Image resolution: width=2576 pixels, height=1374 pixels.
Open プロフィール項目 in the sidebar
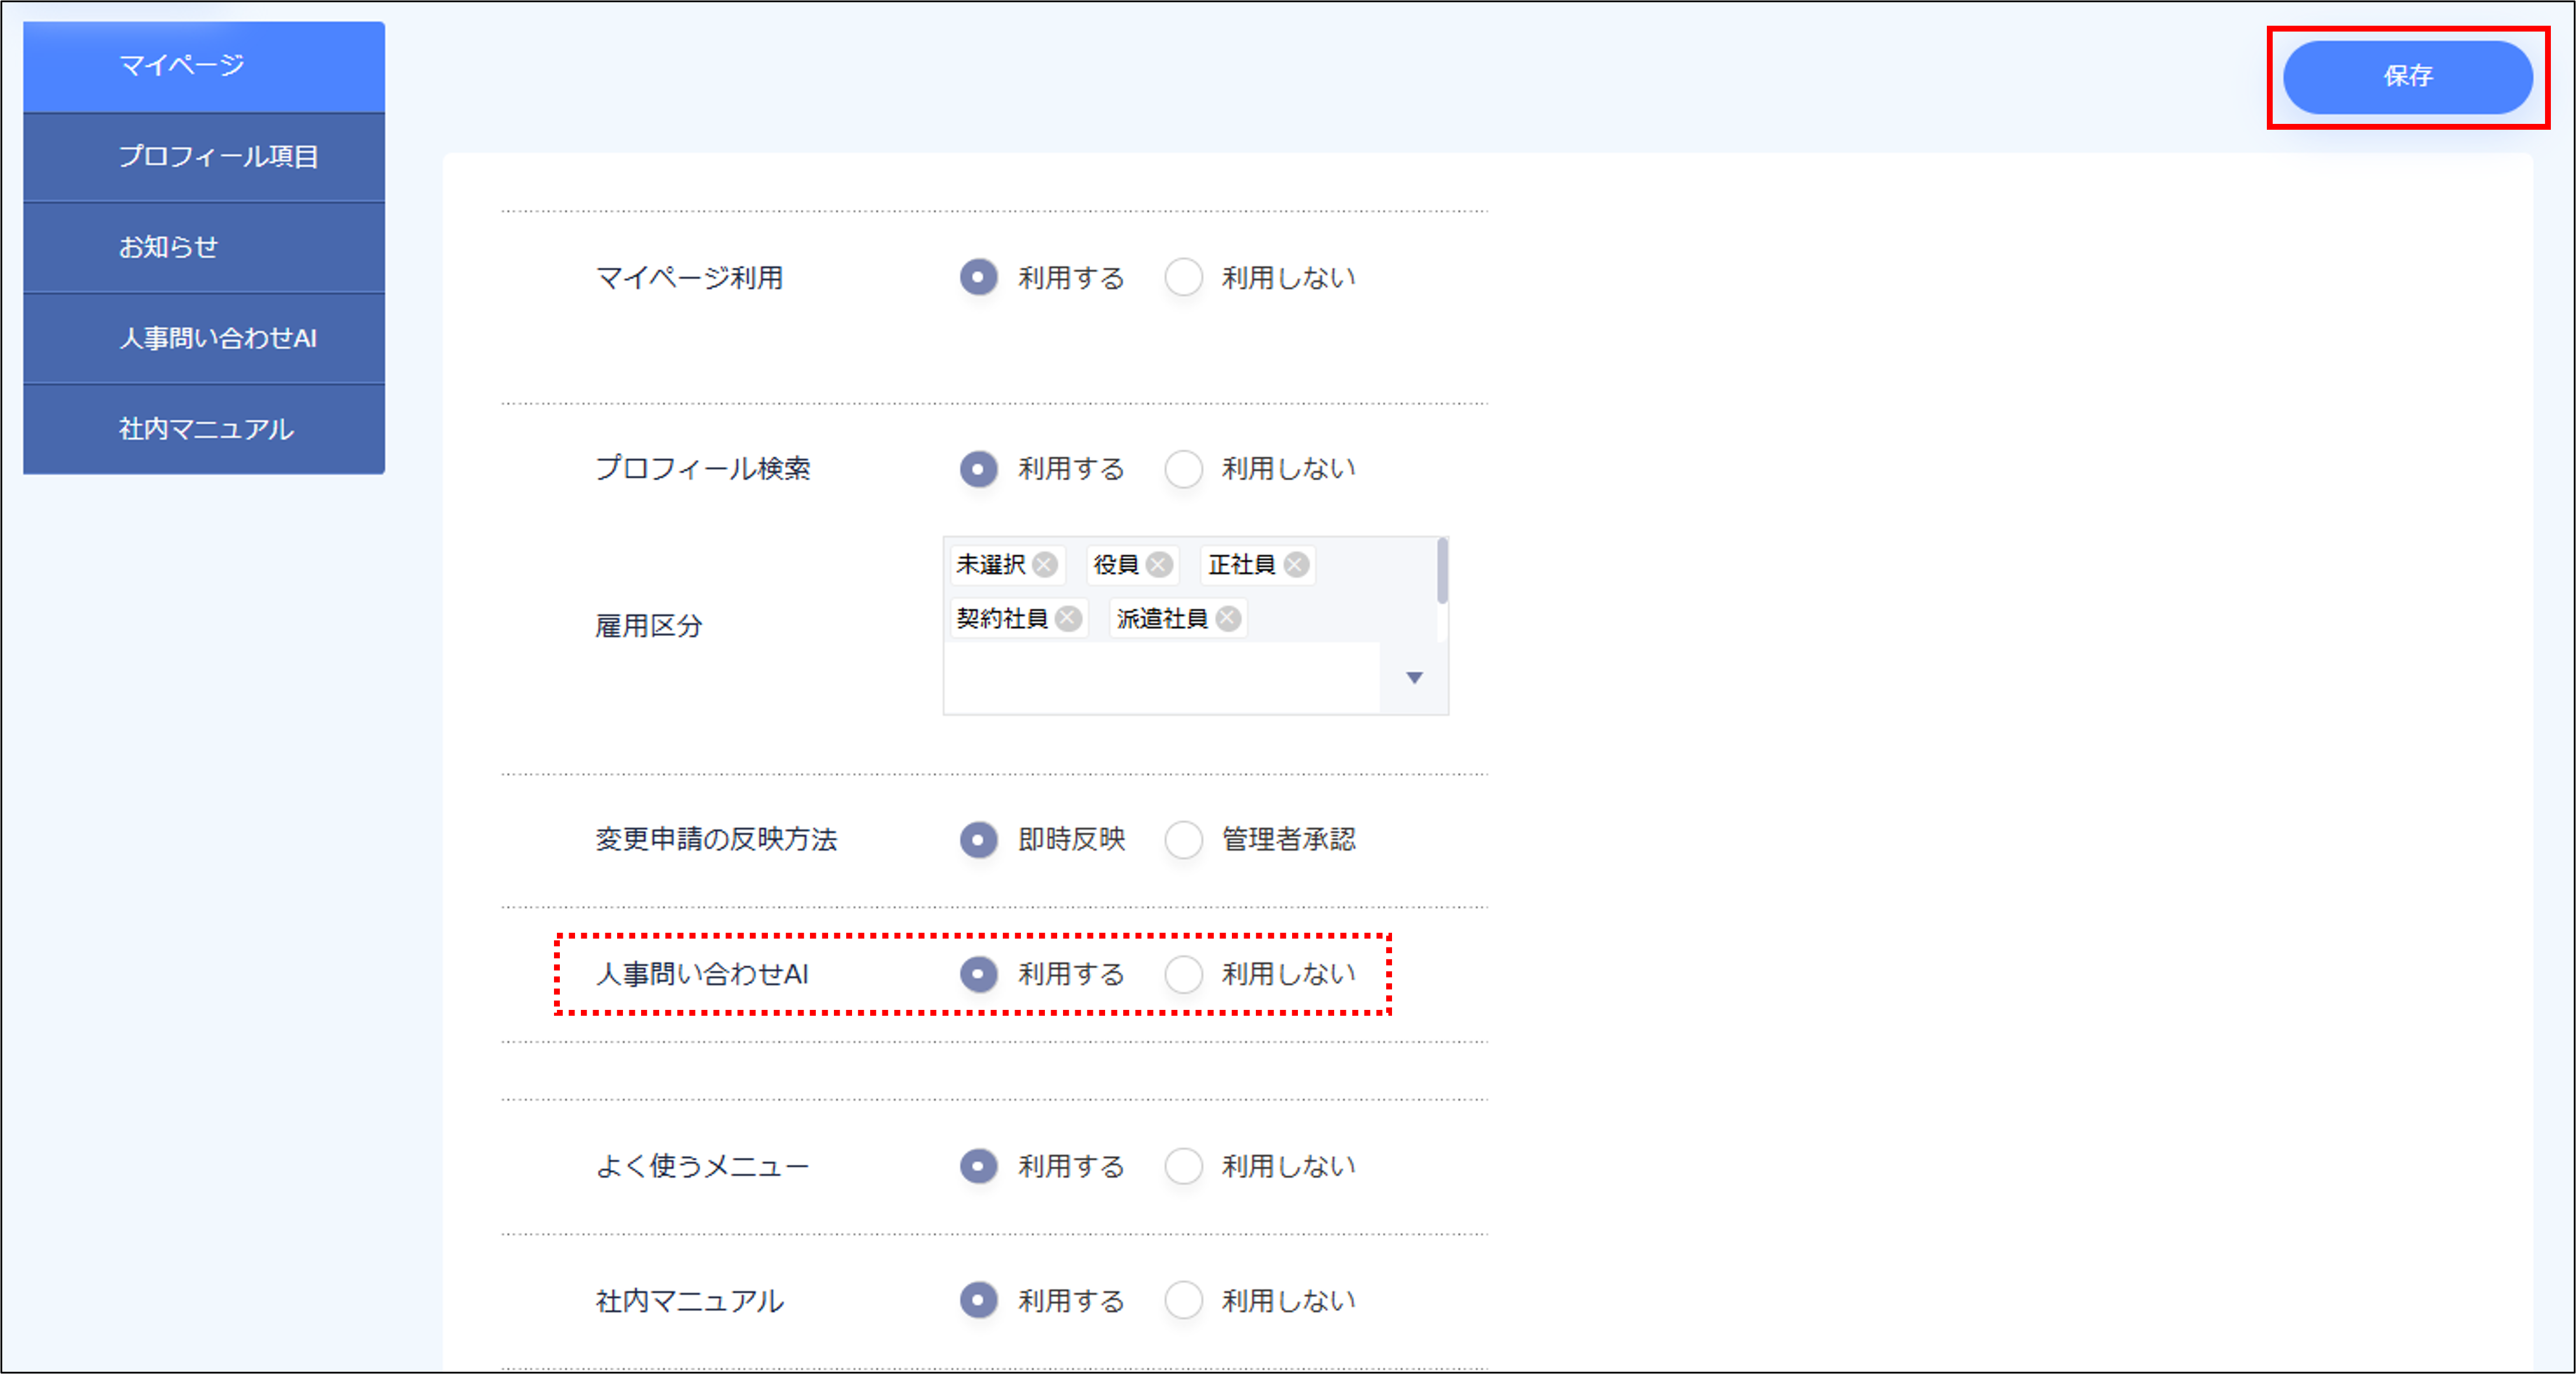pos(204,157)
